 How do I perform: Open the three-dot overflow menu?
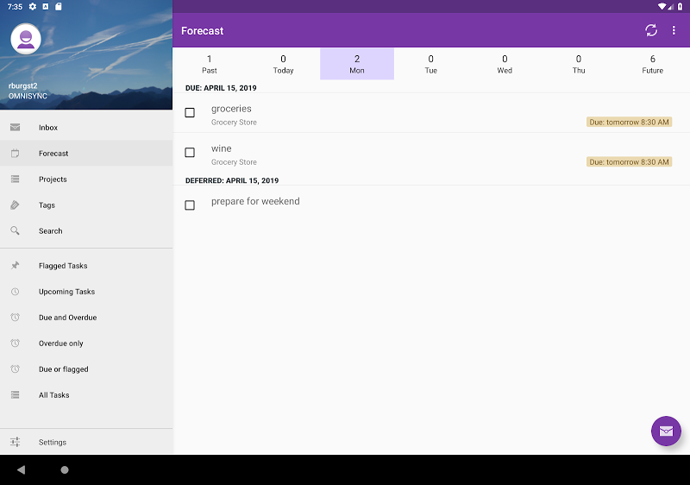pos(674,30)
